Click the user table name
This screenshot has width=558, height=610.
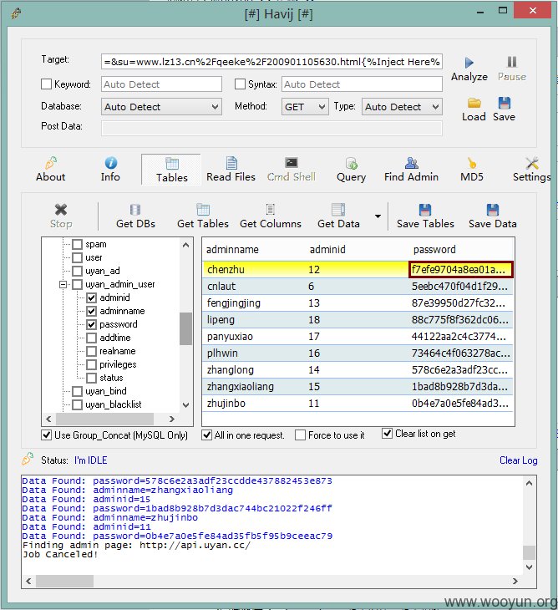point(94,257)
